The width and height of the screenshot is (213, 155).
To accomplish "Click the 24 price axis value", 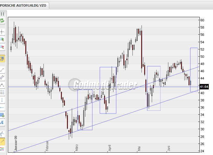I will pyautogui.click(x=202, y=151).
